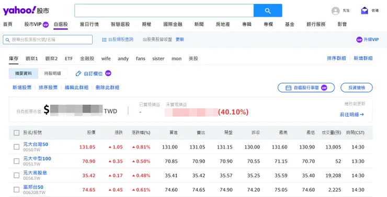This screenshot has height=197, width=387.
Task: Switch to the ETF group tab
Action: pyautogui.click(x=69, y=58)
